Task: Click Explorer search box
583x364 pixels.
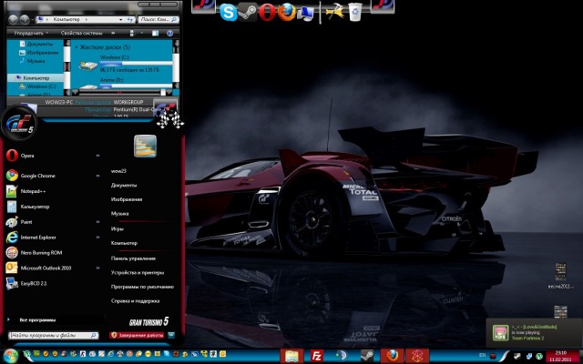Action: 159,19
